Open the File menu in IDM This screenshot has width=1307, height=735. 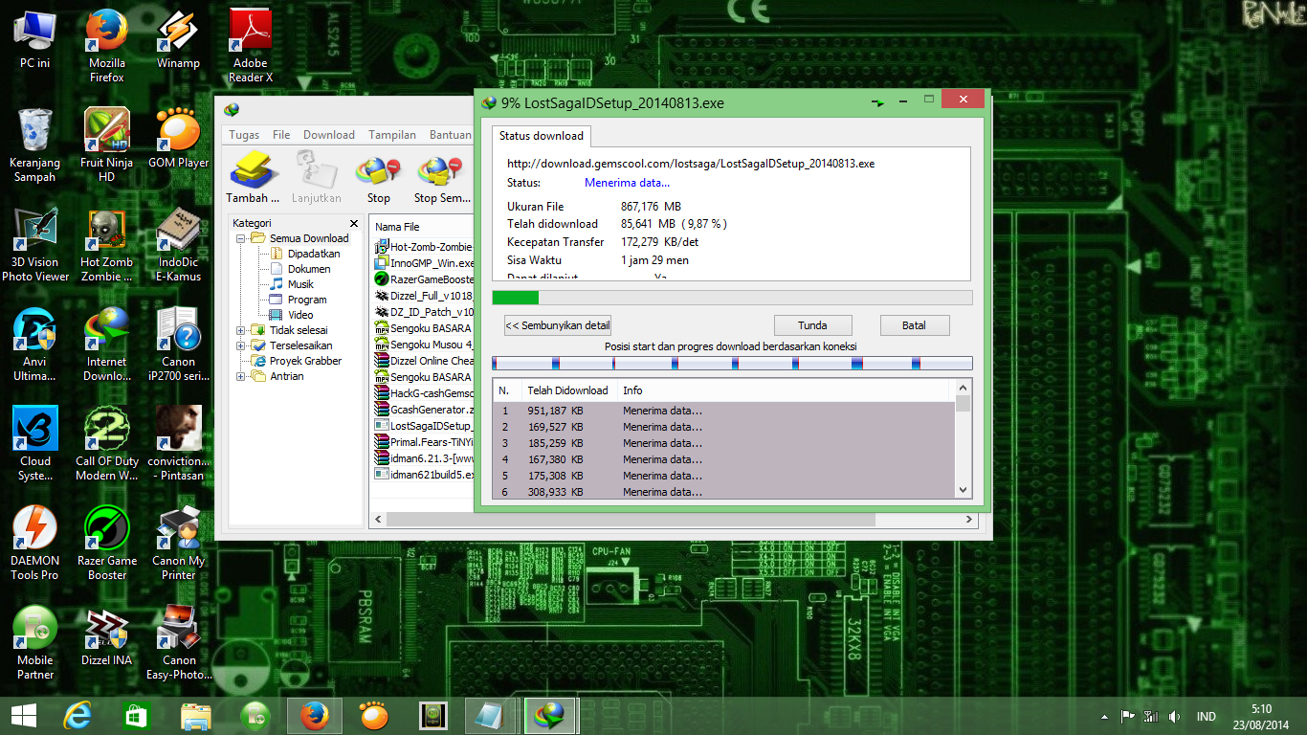[281, 135]
